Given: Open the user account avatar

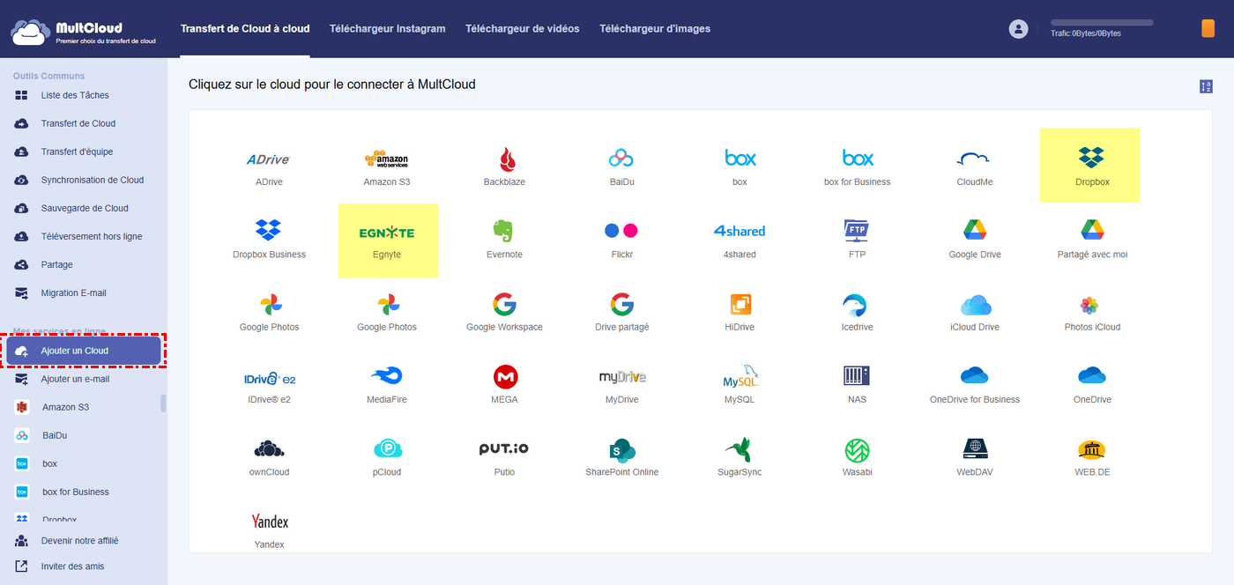Looking at the screenshot, I should 1018,29.
